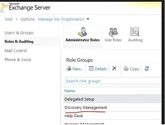Image resolution: width=165 pixels, height=125 pixels.
Task: Select Roles & Auditing in sidebar
Action: click(x=31, y=42)
